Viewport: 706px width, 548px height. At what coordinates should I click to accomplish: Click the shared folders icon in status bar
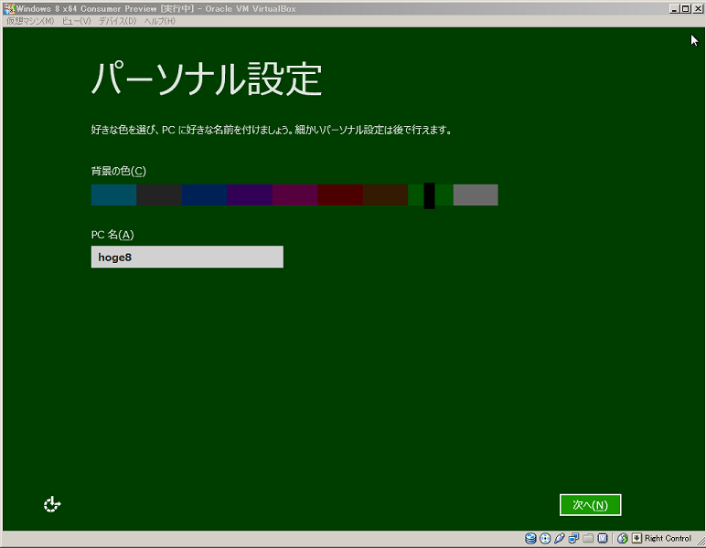click(x=588, y=539)
